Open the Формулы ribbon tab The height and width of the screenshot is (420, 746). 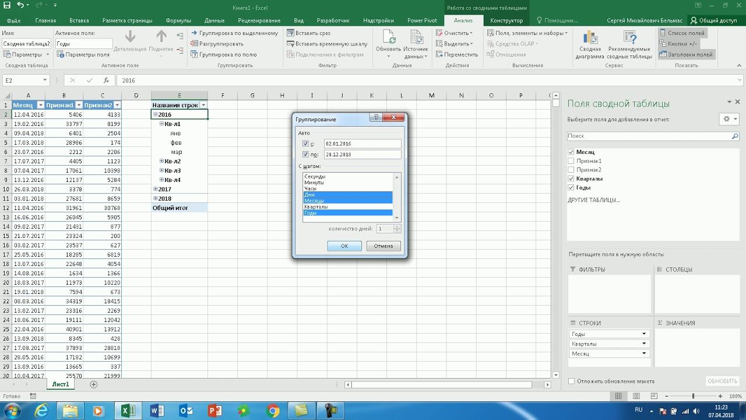[178, 20]
